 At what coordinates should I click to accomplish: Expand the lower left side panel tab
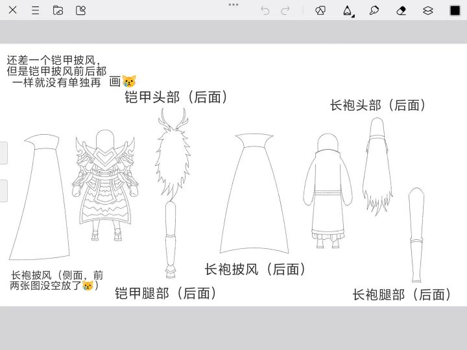[x=3, y=191]
